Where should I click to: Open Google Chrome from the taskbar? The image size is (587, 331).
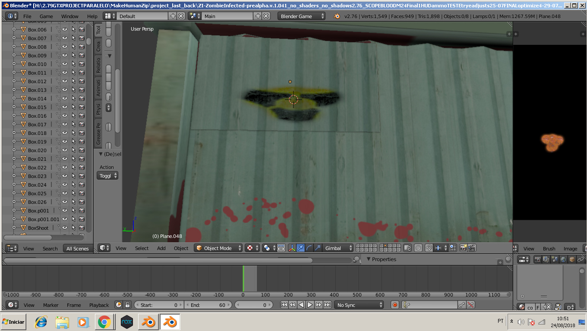coord(104,322)
